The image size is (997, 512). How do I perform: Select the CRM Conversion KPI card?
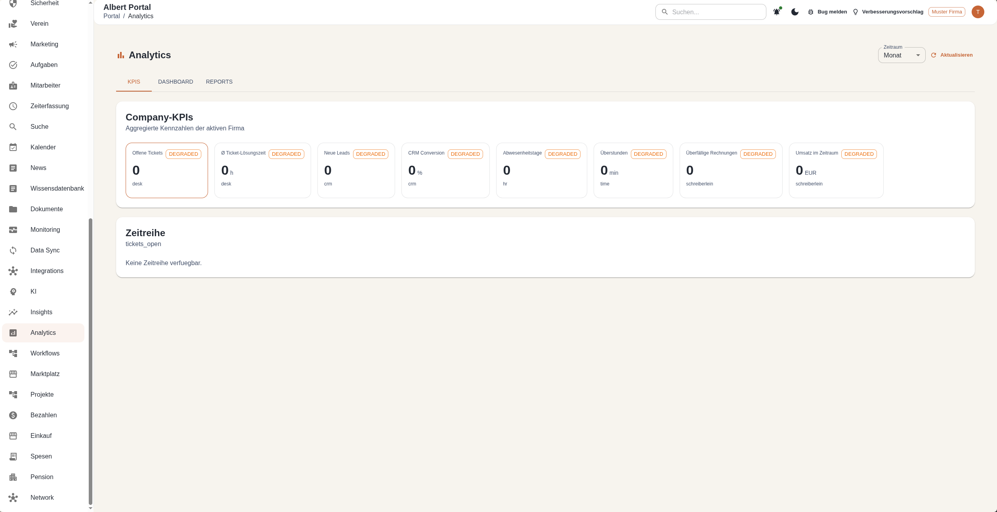point(445,170)
